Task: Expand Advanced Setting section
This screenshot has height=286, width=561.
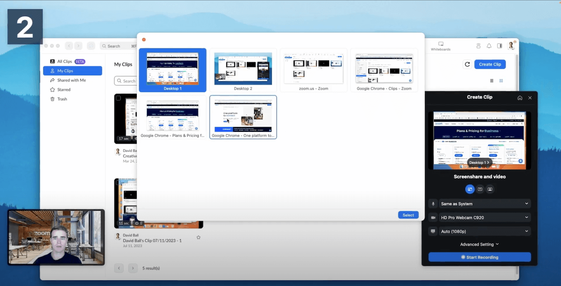Action: [479, 244]
